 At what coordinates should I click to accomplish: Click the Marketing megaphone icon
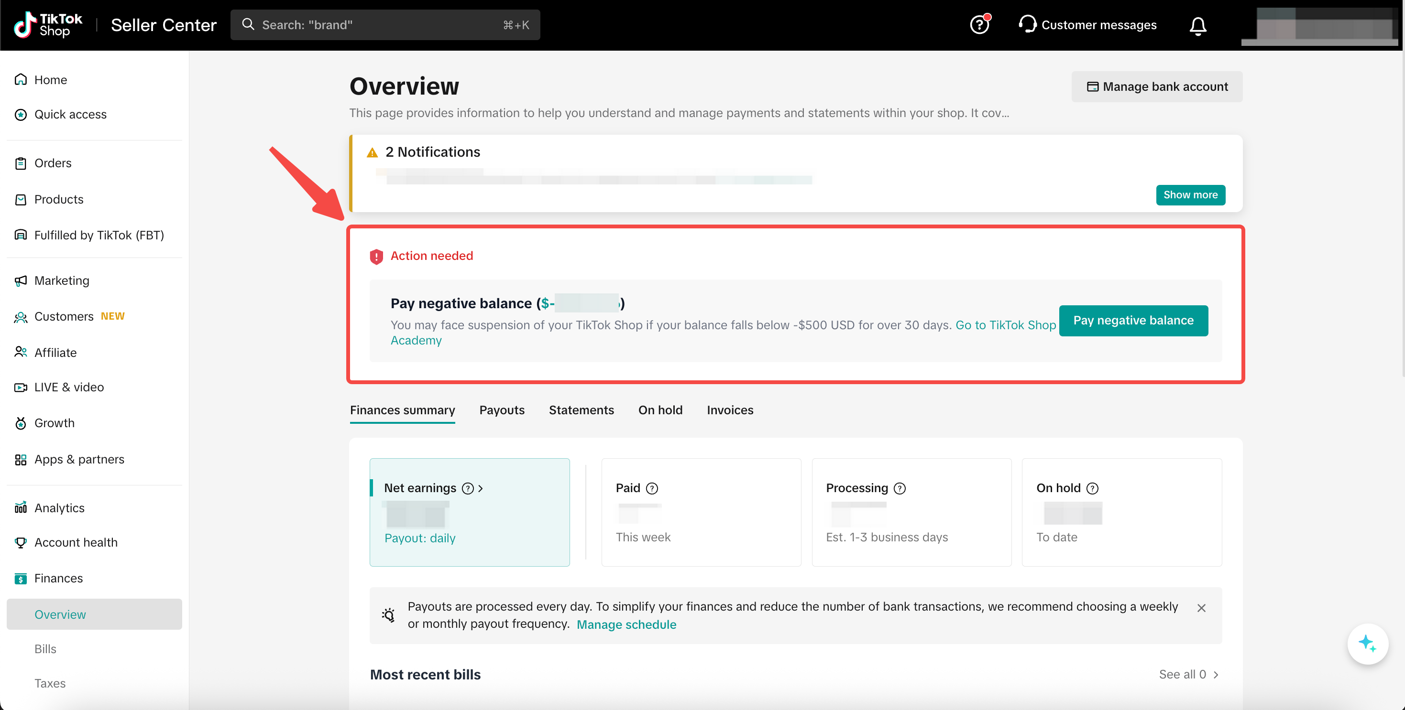click(x=21, y=280)
